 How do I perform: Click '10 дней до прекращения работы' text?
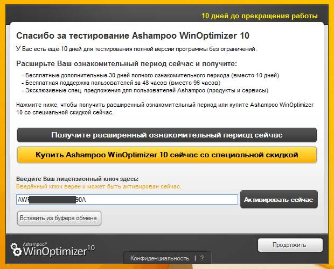tap(260, 16)
